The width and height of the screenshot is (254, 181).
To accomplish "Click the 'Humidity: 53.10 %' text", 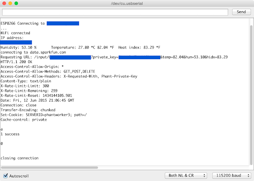I will (19, 48).
